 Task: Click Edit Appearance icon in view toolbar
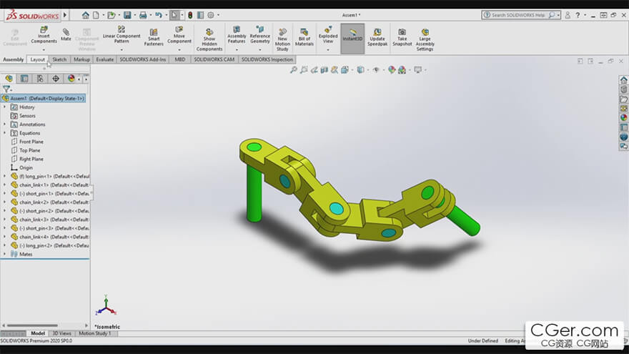coord(392,70)
